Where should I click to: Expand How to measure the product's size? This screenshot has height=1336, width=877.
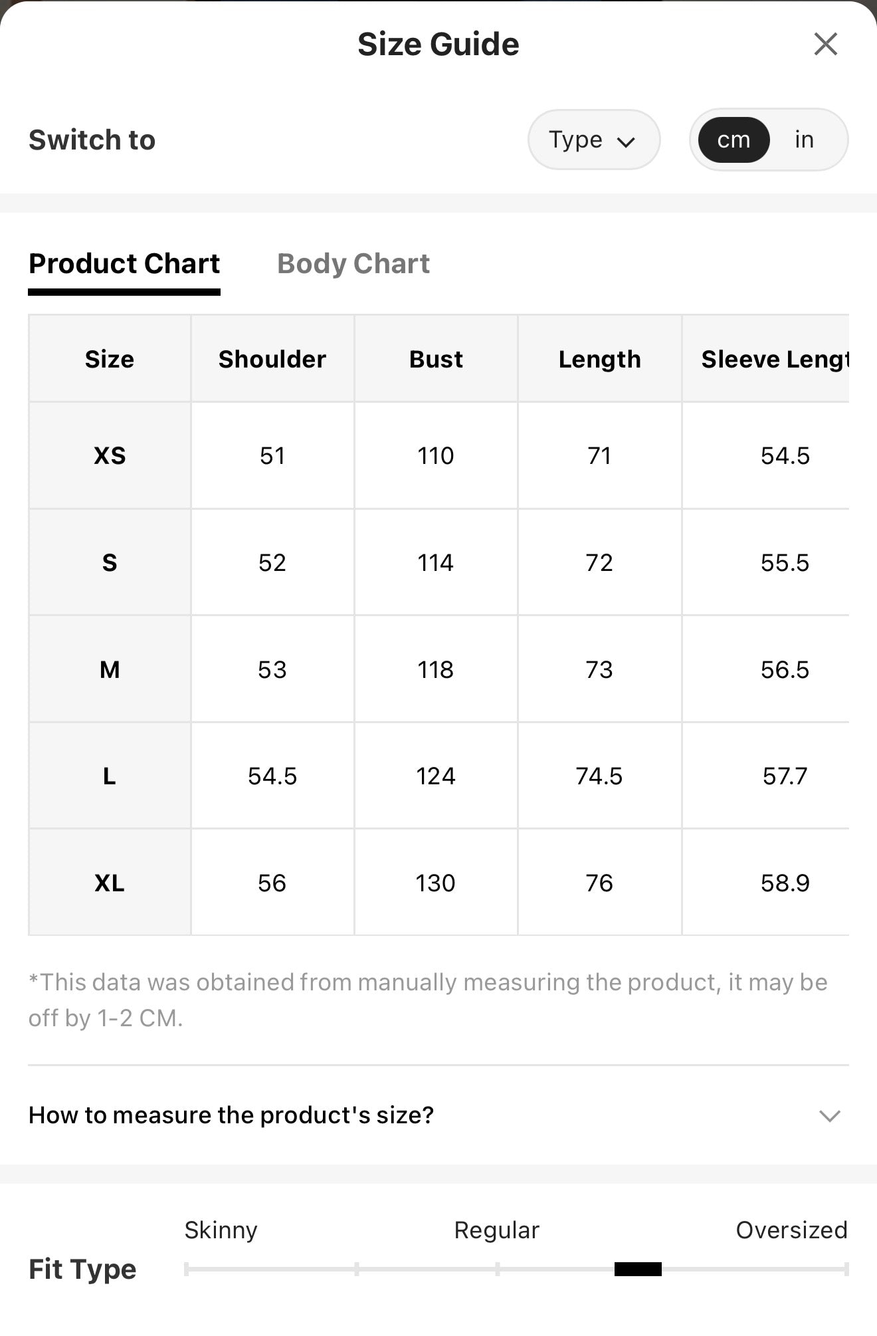pos(438,1115)
